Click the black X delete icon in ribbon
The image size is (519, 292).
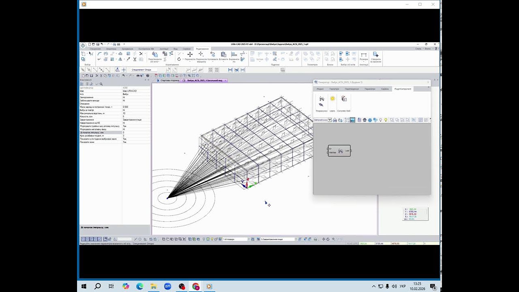point(141,54)
